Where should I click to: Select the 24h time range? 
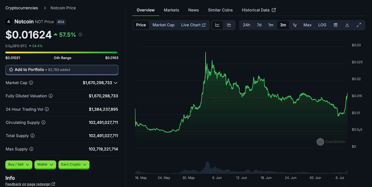click(x=247, y=25)
